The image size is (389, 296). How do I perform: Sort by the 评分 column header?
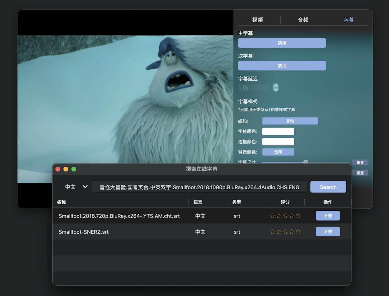[285, 202]
